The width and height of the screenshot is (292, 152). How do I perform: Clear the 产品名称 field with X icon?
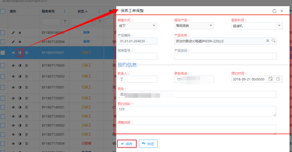[x=268, y=41]
